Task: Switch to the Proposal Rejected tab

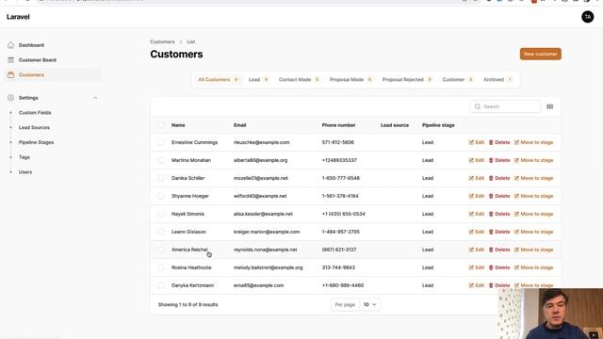Action: [407, 79]
